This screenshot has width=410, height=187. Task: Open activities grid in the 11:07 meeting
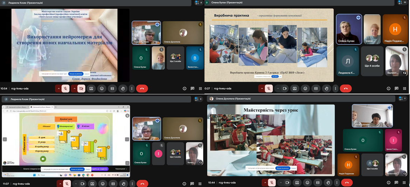(x=200, y=184)
